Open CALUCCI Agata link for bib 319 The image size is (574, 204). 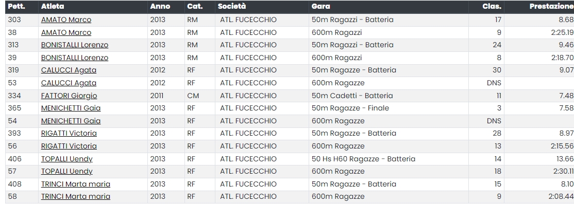coord(69,70)
